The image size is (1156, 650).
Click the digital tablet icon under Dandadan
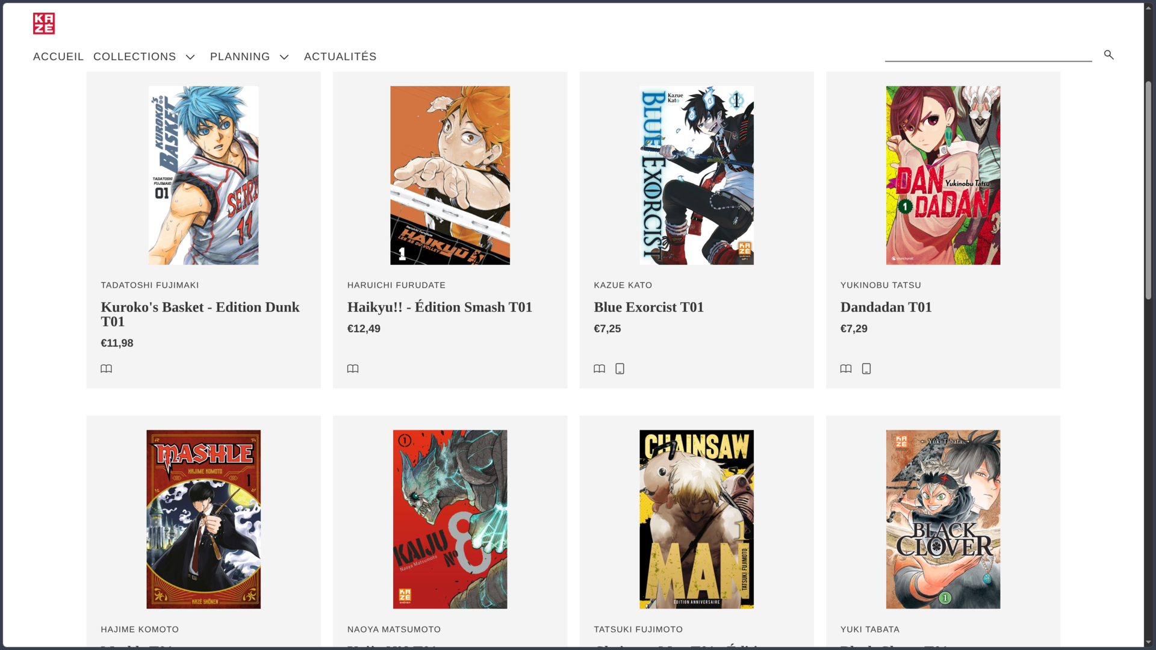coord(866,369)
